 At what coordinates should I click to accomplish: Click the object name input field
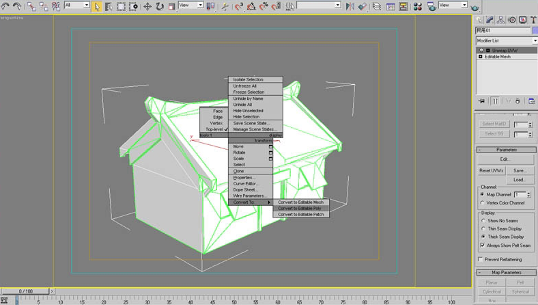(502, 31)
